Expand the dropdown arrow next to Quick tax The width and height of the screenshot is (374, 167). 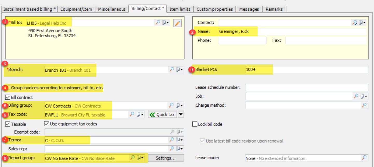pos(181,114)
